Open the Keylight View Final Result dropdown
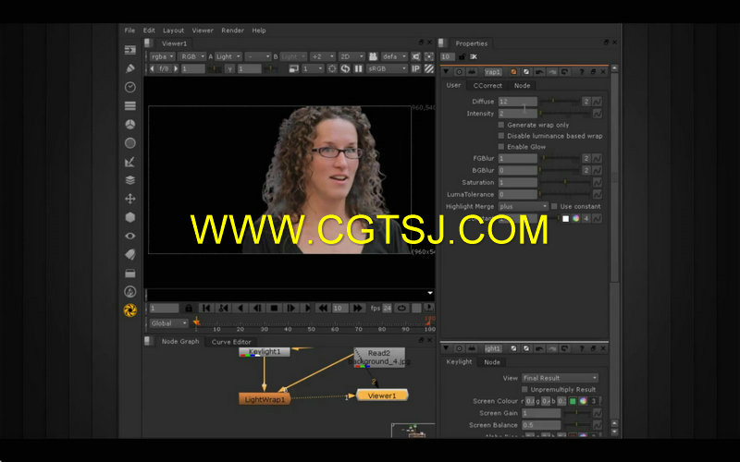740x462 pixels. tap(560, 378)
